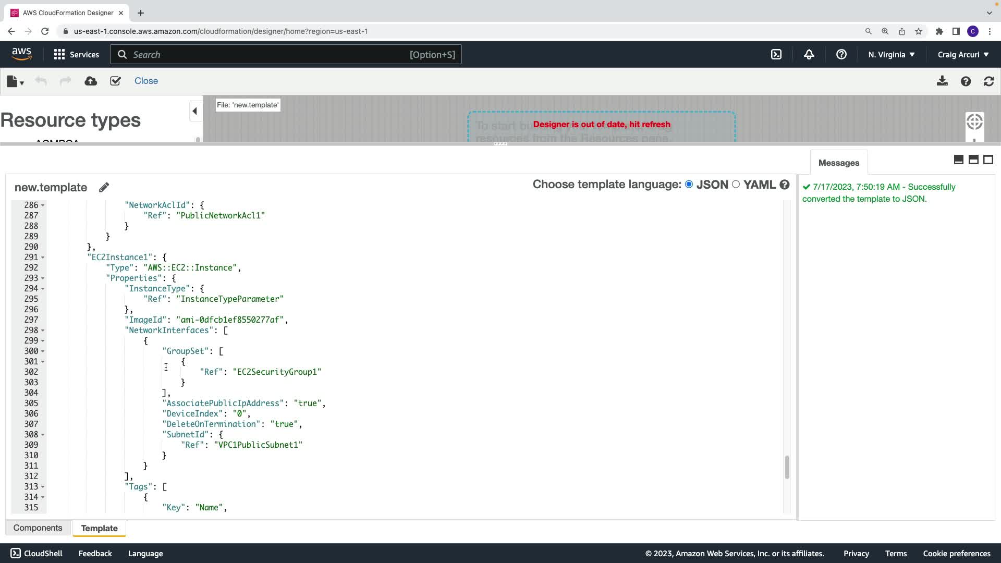Click the download template icon

coord(942,81)
